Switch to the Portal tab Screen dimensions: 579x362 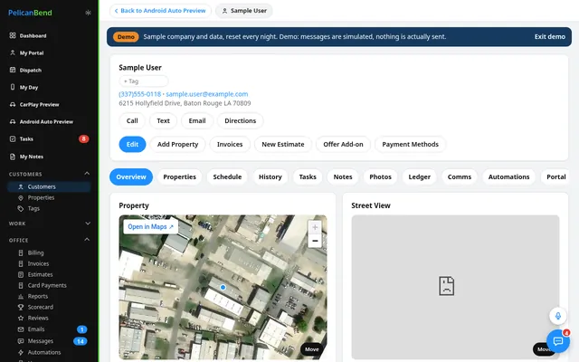click(x=556, y=177)
